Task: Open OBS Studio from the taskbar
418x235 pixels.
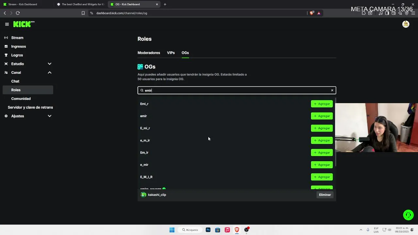Action: [x=247, y=230]
